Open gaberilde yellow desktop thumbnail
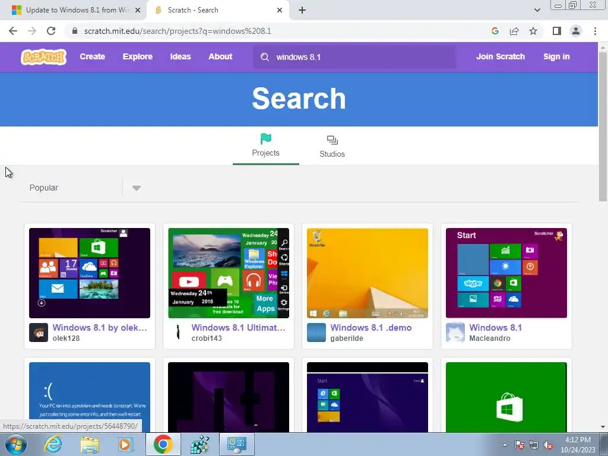The image size is (608, 456). click(x=368, y=273)
